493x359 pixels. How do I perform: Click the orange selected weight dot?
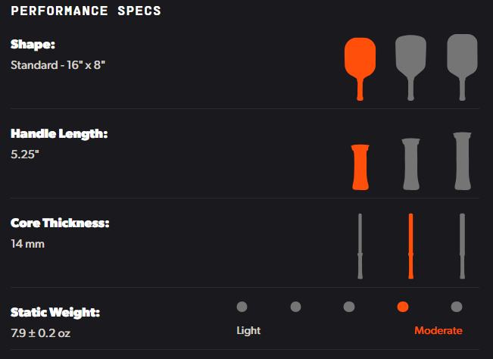403,307
